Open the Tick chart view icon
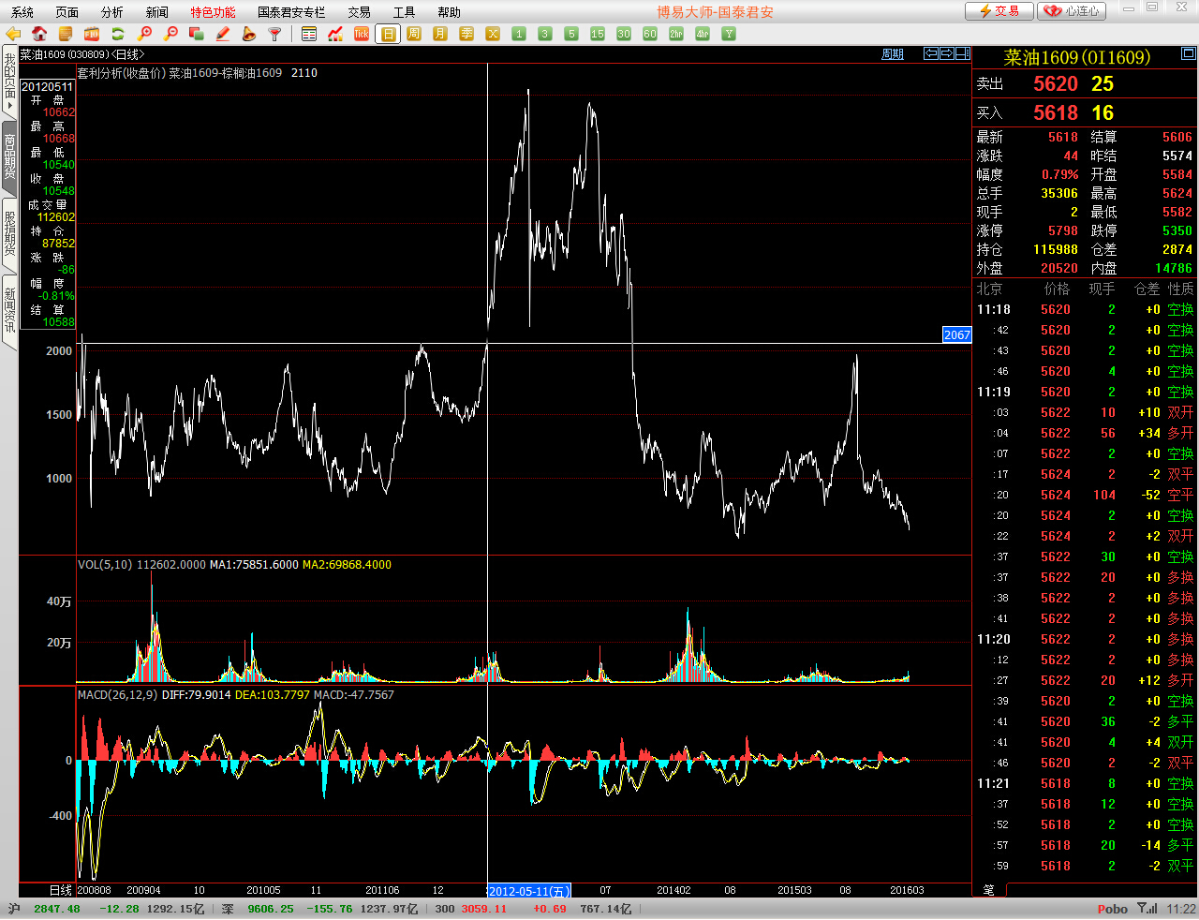 pos(362,34)
